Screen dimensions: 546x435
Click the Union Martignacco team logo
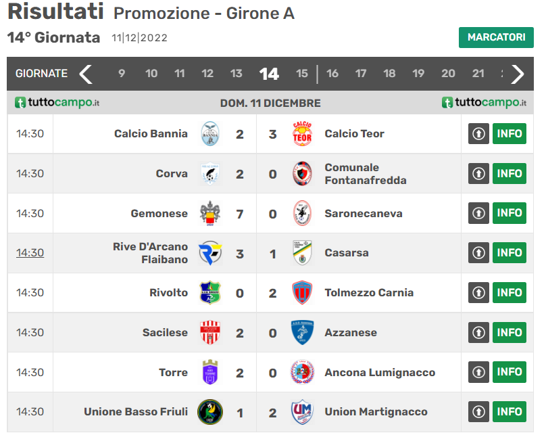pyautogui.click(x=302, y=412)
